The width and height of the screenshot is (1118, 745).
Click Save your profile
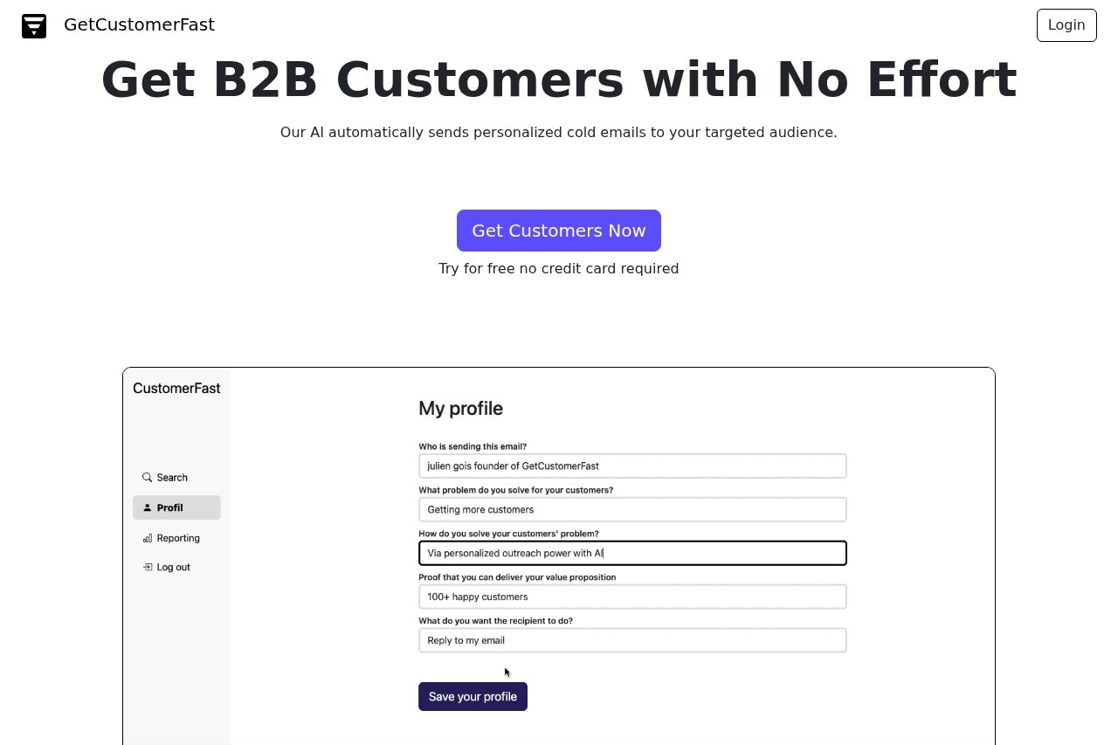pos(473,696)
